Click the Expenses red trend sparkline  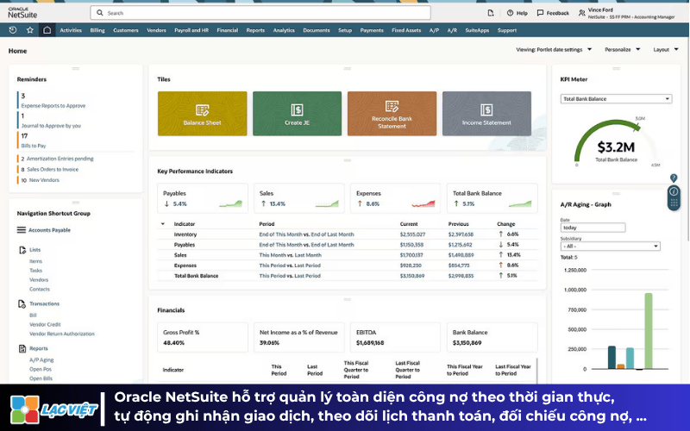[423, 203]
